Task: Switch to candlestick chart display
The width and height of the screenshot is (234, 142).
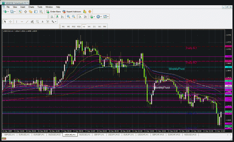Action: 57,17
